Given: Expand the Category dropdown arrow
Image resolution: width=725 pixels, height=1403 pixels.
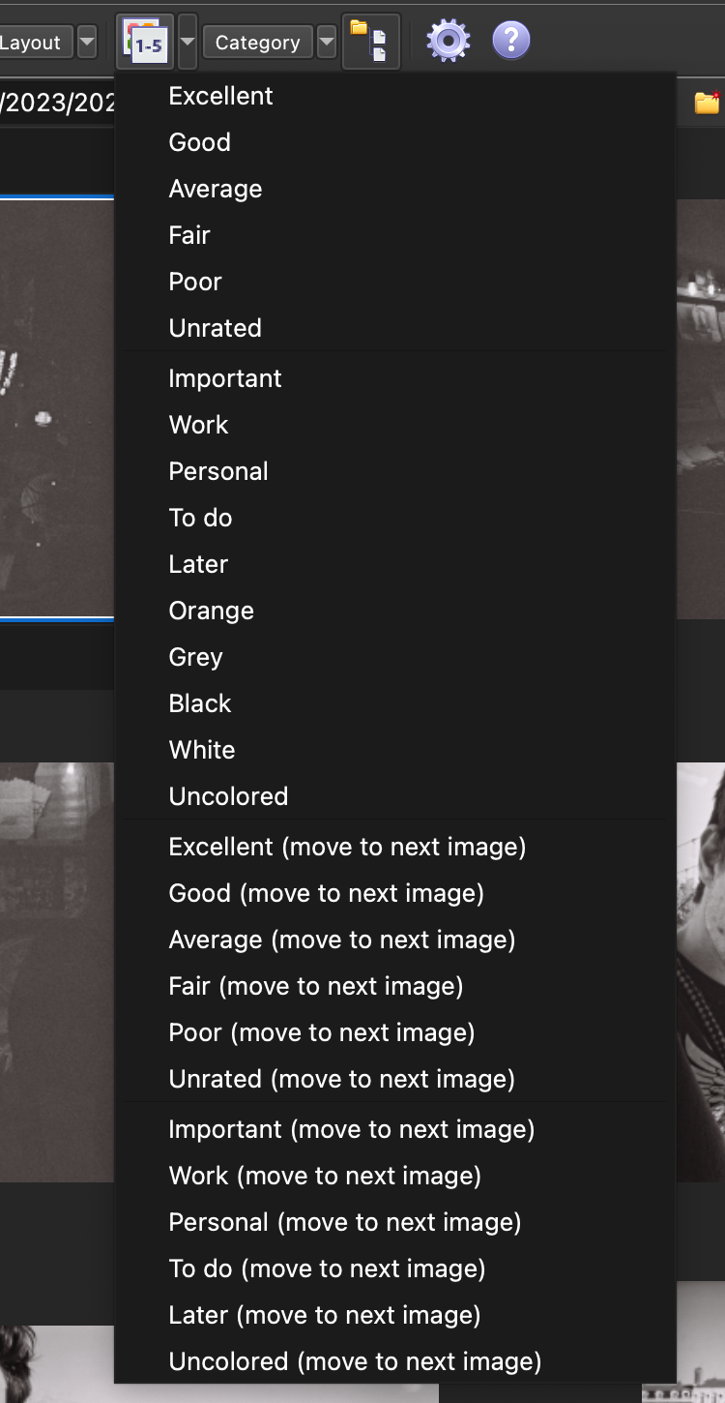Looking at the screenshot, I should point(327,43).
